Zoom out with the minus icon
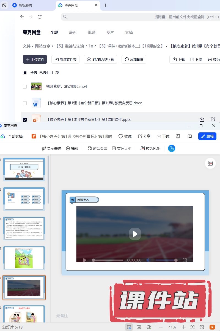 [161, 327]
